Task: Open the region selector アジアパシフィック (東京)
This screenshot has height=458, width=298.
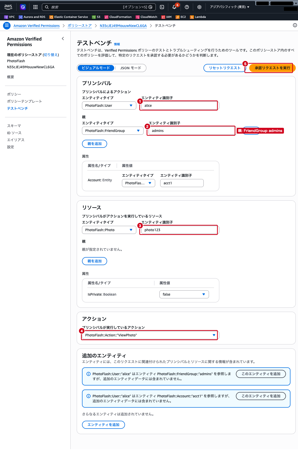Action: pos(230,7)
